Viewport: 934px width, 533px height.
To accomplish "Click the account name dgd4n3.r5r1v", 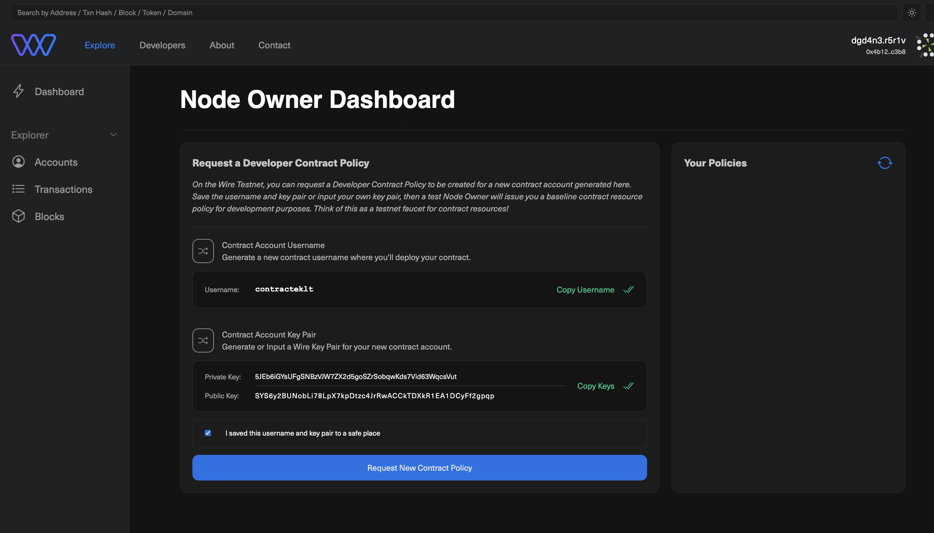I will 878,40.
